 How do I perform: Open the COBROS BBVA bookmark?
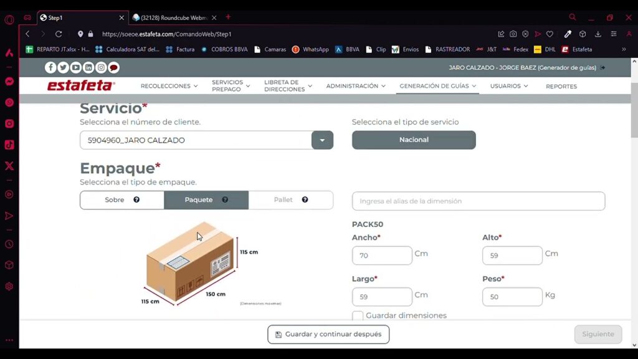click(224, 49)
